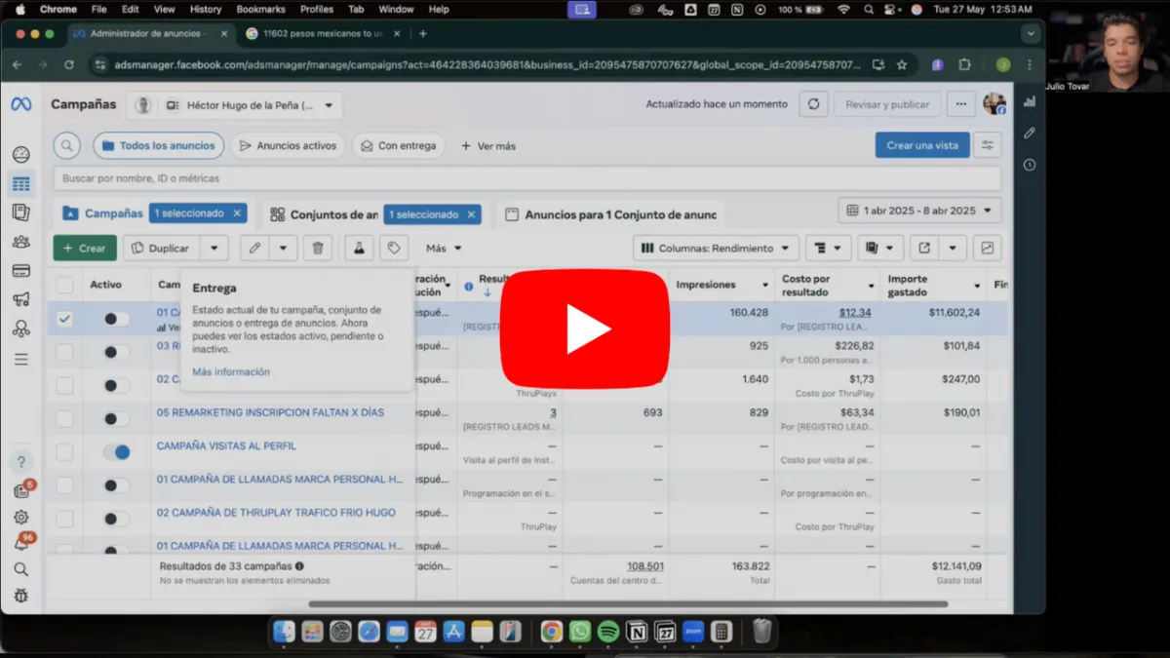Viewport: 1170px width, 658px height.
Task: Open reports dropdown button
Action: coord(880,249)
